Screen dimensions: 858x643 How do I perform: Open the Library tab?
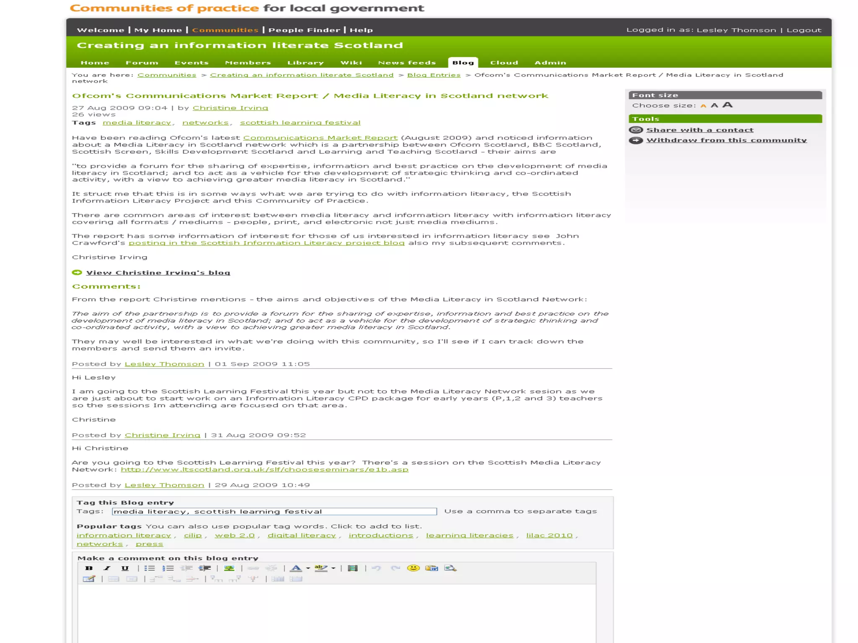click(305, 63)
